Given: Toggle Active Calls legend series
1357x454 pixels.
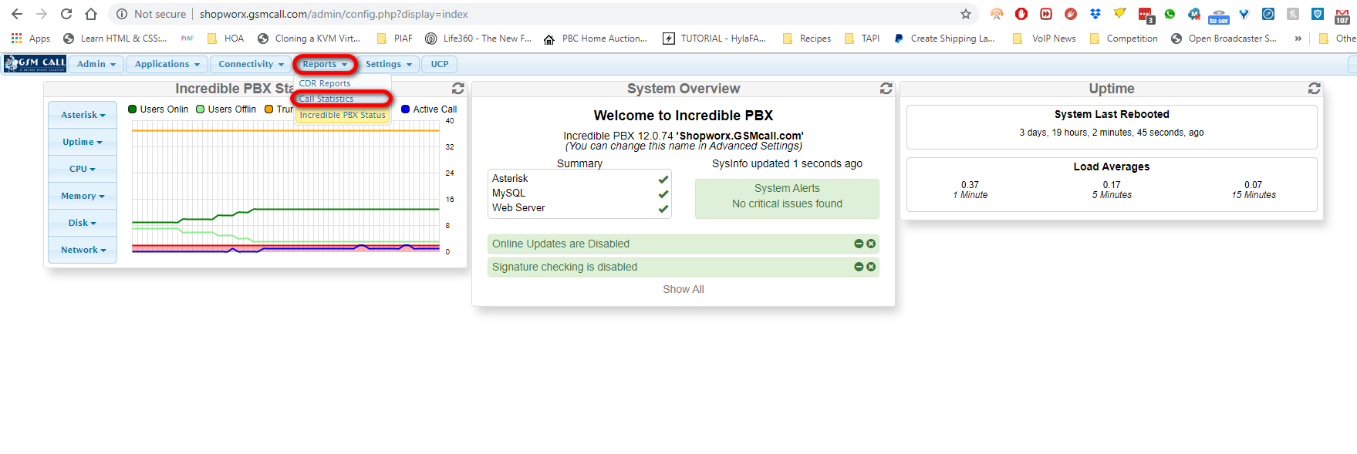Looking at the screenshot, I should tap(429, 109).
